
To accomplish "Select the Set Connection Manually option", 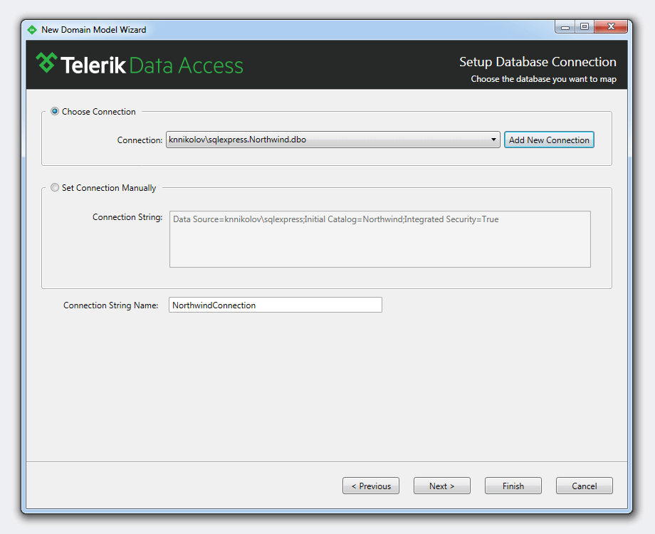I will click(x=55, y=187).
